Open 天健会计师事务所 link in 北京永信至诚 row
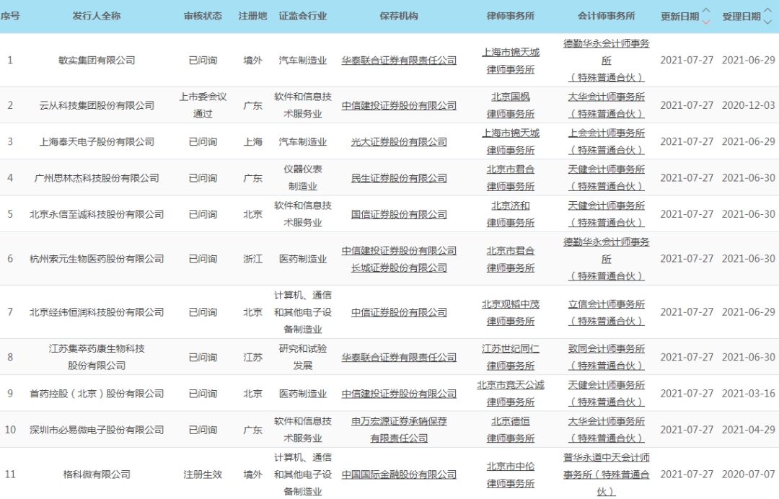 coord(606,214)
